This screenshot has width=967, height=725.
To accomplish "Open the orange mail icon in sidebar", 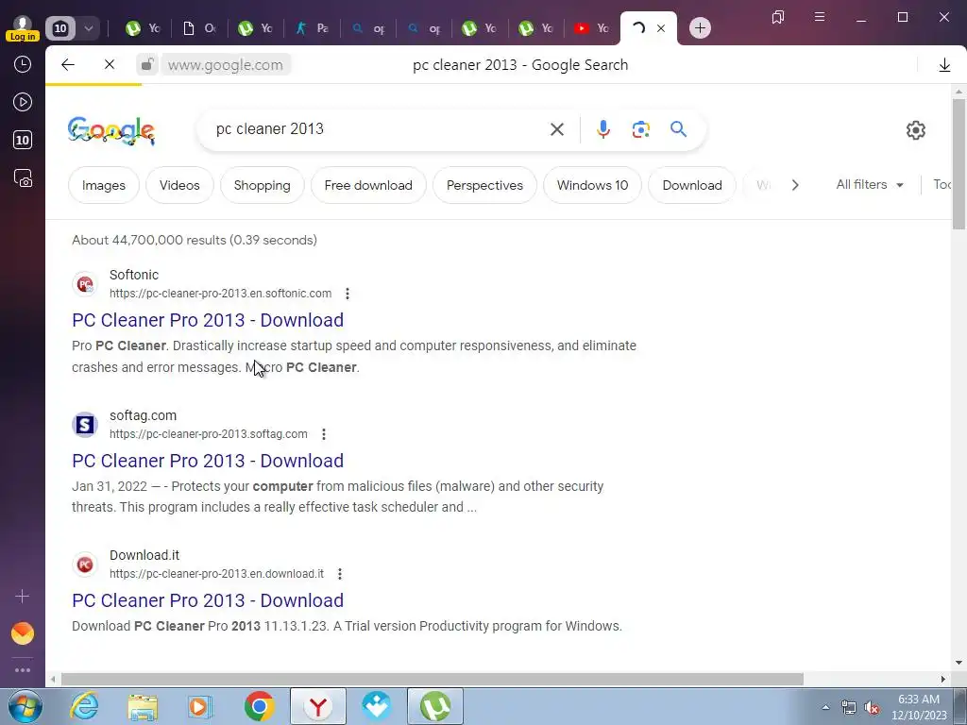I will [x=23, y=633].
